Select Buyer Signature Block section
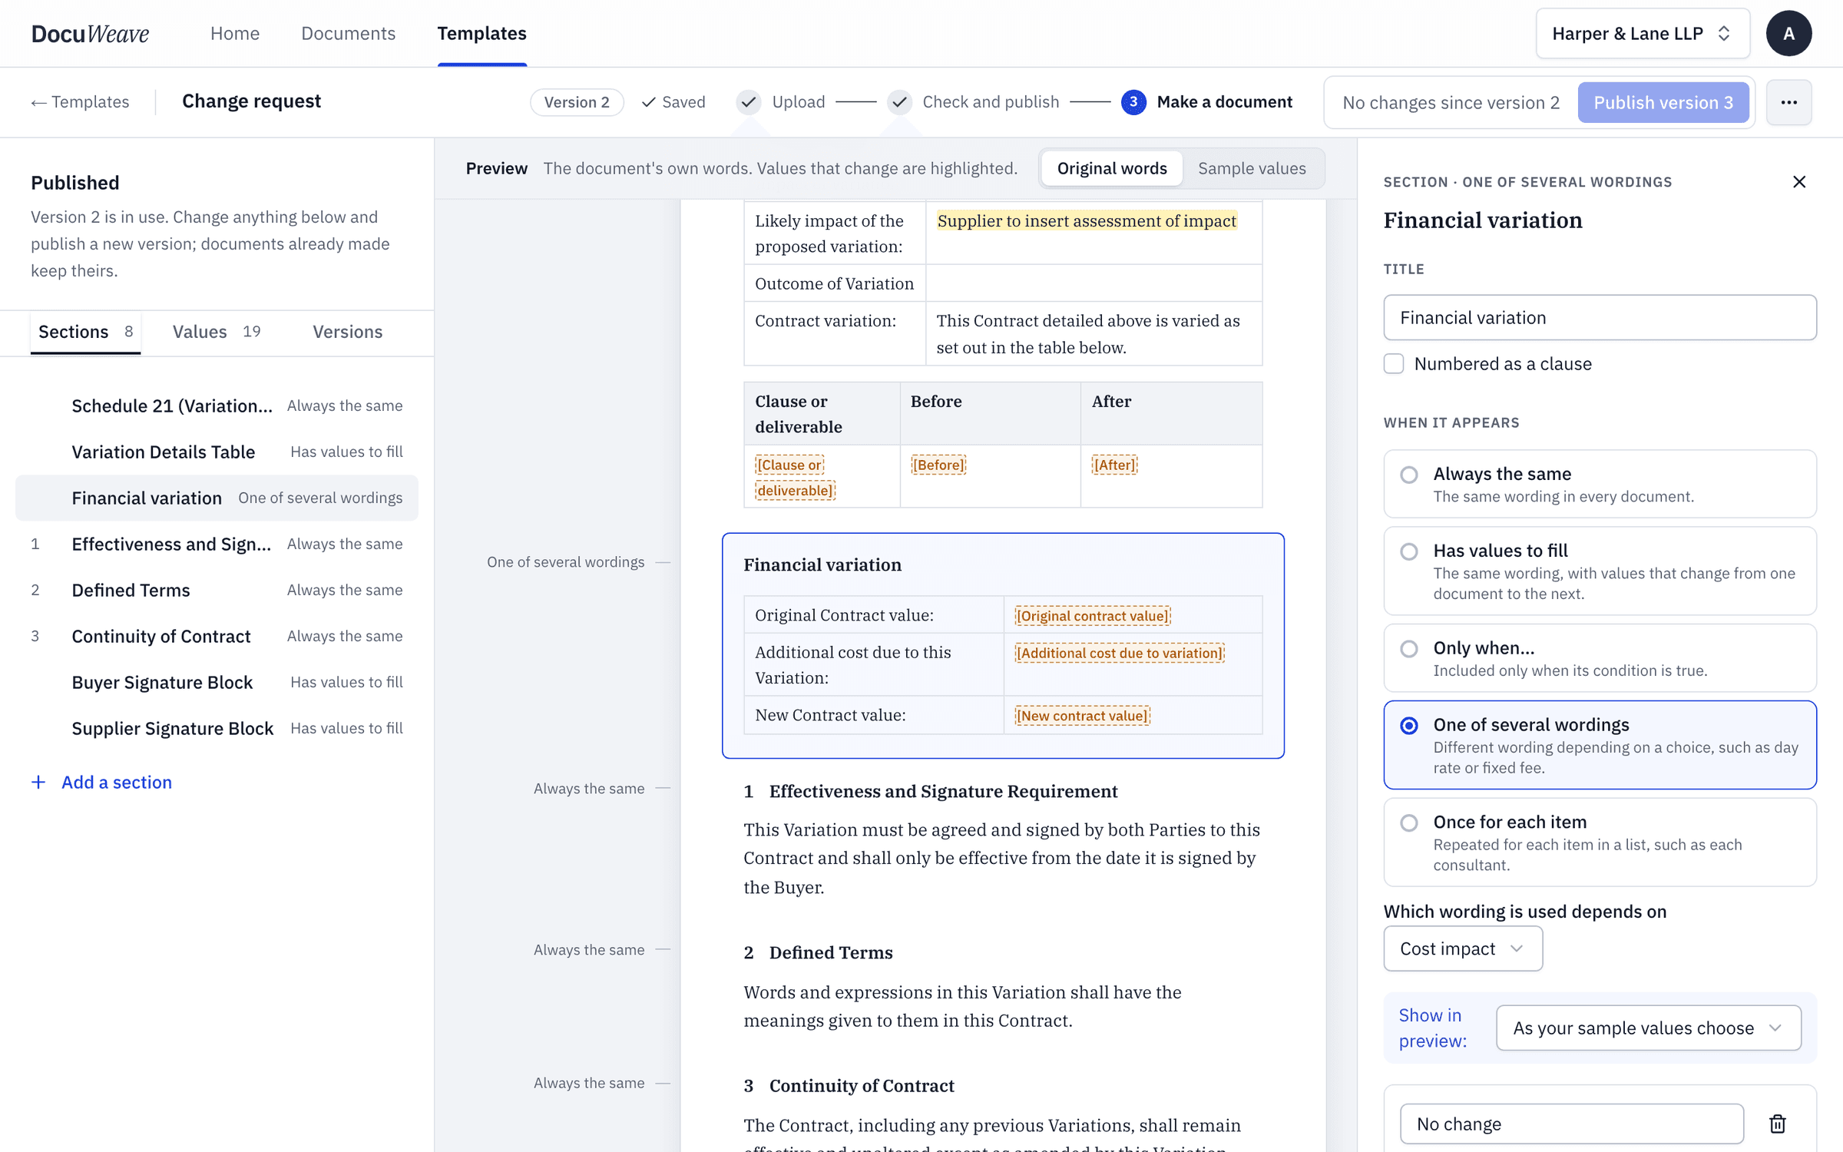 tap(217, 682)
